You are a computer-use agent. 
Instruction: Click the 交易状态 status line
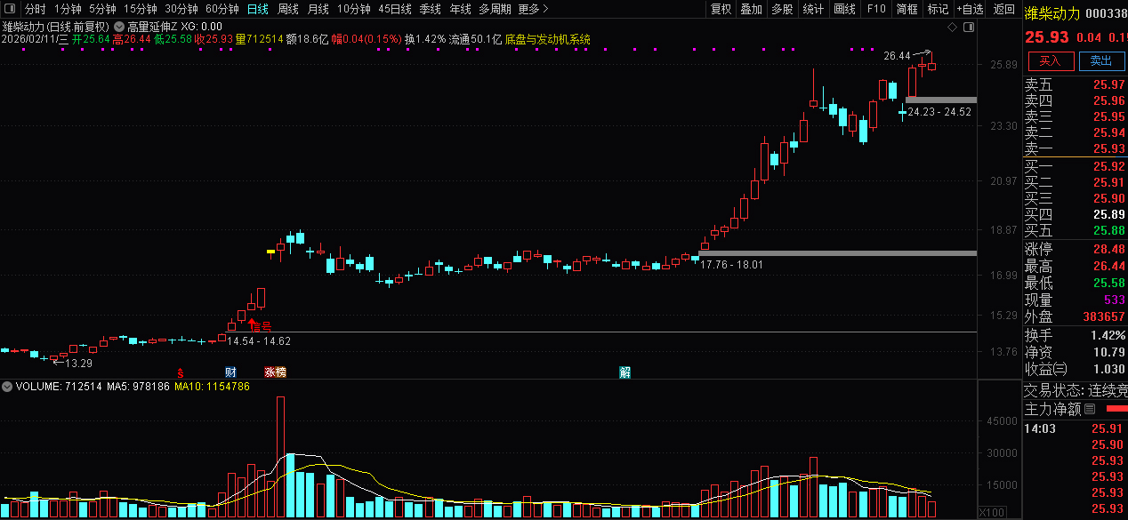coord(1076,390)
